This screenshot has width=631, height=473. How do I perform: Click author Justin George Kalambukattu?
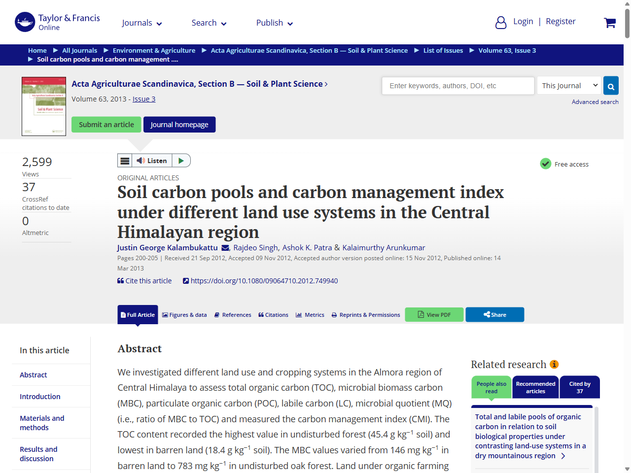[167, 248]
